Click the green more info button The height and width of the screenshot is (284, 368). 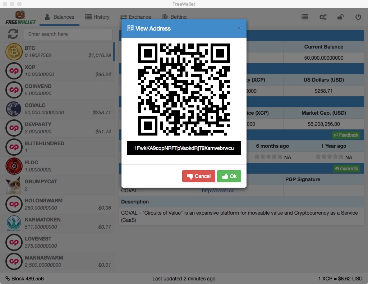click(x=347, y=169)
